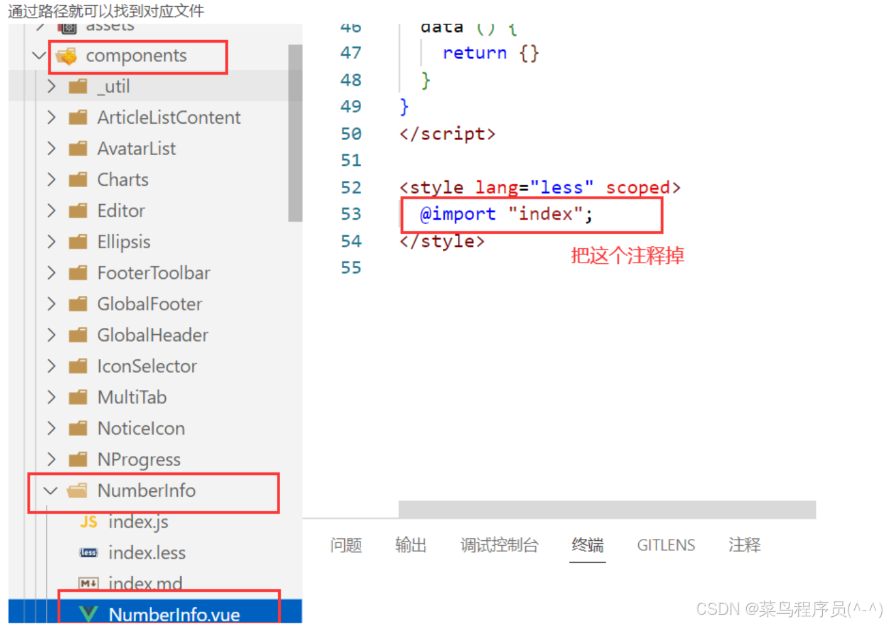Expand the GlobalFooter folder chevron
The height and width of the screenshot is (625, 885).
pos(52,304)
